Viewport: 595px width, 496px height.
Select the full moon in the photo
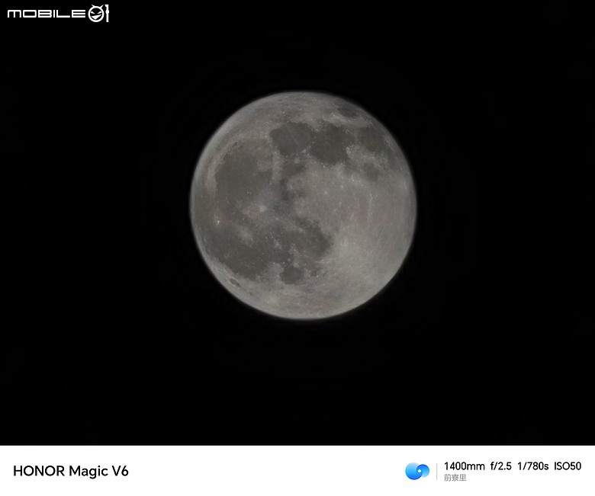tap(303, 205)
